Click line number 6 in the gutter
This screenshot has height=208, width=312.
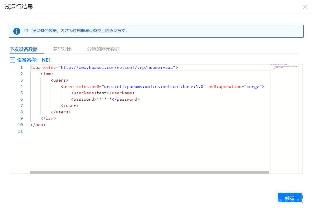click(21, 99)
